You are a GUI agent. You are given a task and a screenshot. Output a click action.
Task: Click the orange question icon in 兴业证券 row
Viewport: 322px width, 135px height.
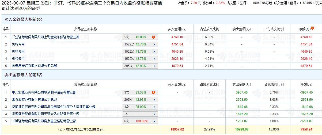(x=153, y=37)
